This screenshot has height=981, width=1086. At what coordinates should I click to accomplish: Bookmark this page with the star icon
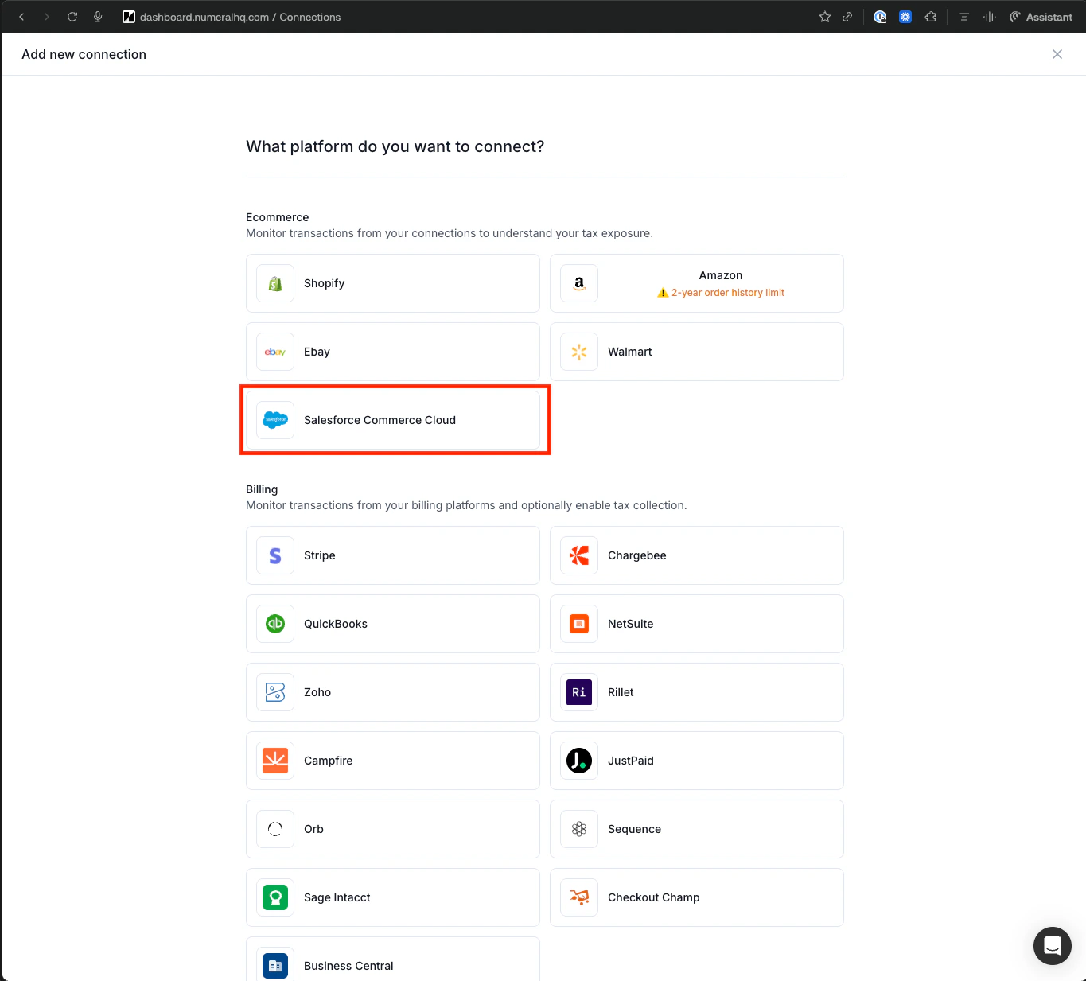coord(825,17)
